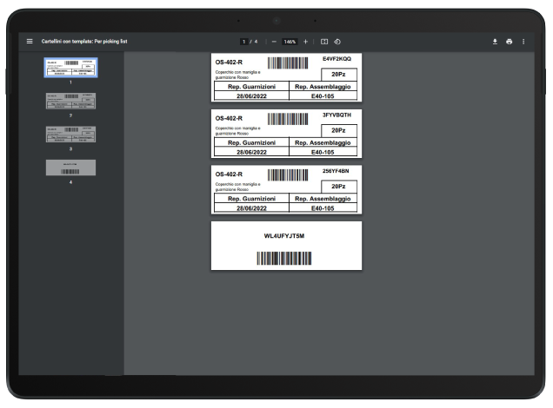Select page 4 thumbnail
The height and width of the screenshot is (408, 553).
70,168
